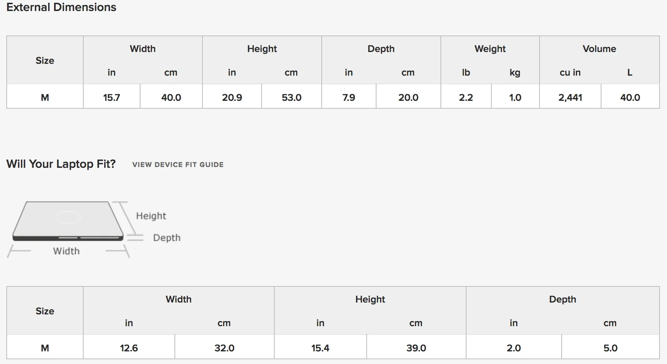
Task: Click the 40.0 L volume cell
Action: (x=630, y=97)
